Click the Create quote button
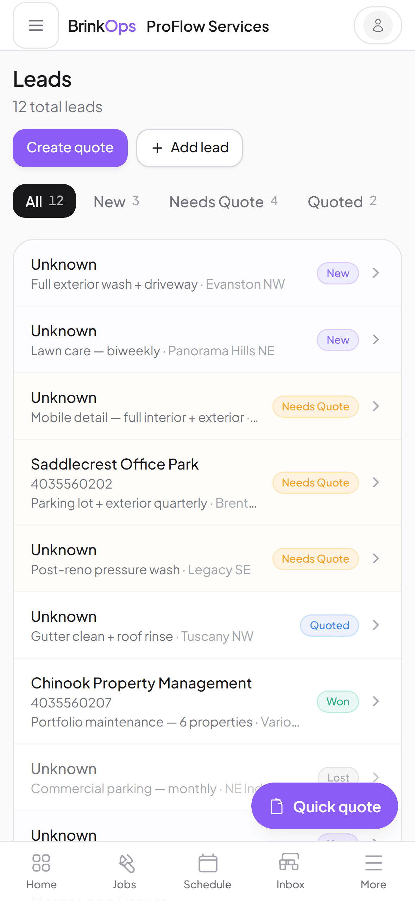 70,148
